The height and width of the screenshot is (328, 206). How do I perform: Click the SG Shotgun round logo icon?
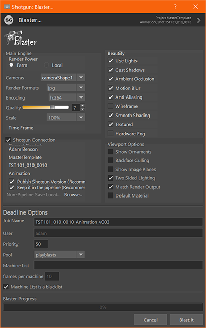[x=9, y=20]
